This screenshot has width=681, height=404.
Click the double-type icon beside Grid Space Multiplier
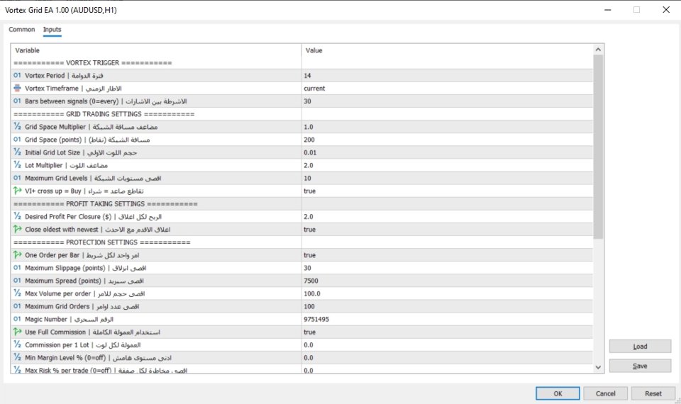[17, 127]
